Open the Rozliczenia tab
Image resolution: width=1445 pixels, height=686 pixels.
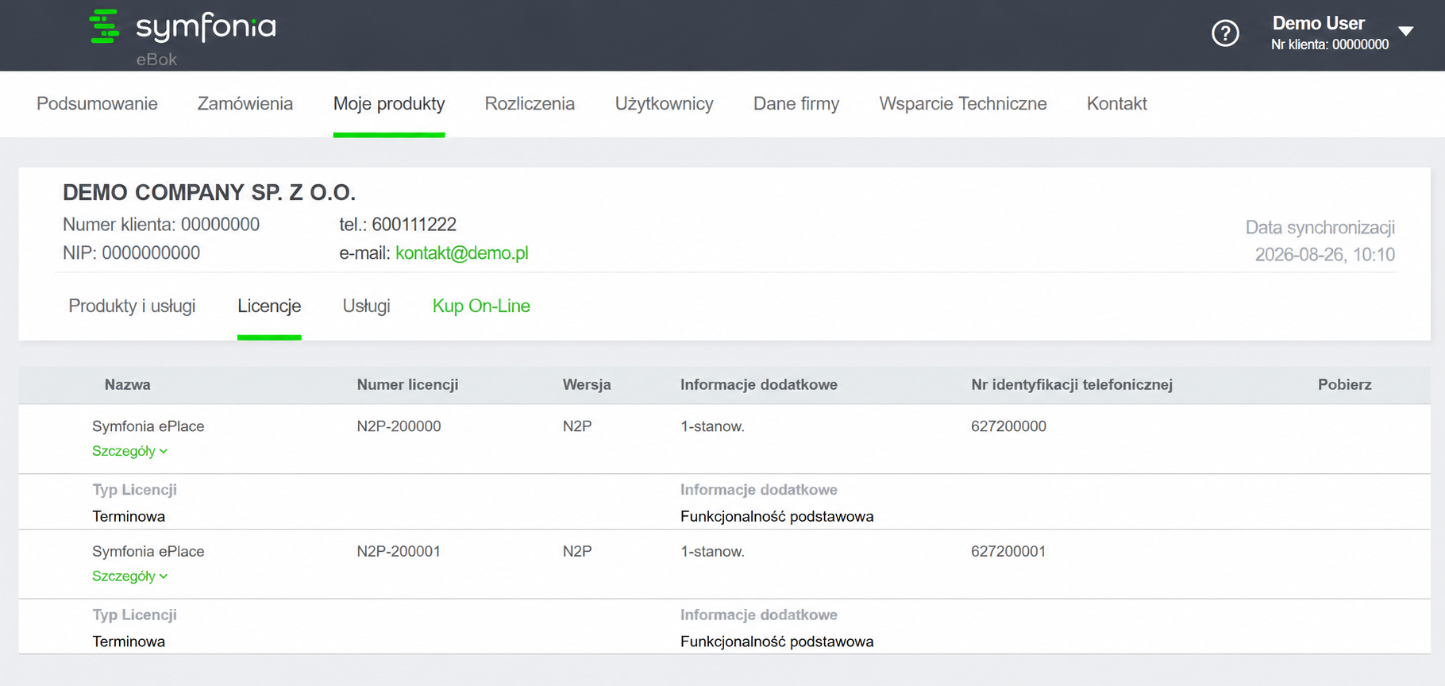530,104
